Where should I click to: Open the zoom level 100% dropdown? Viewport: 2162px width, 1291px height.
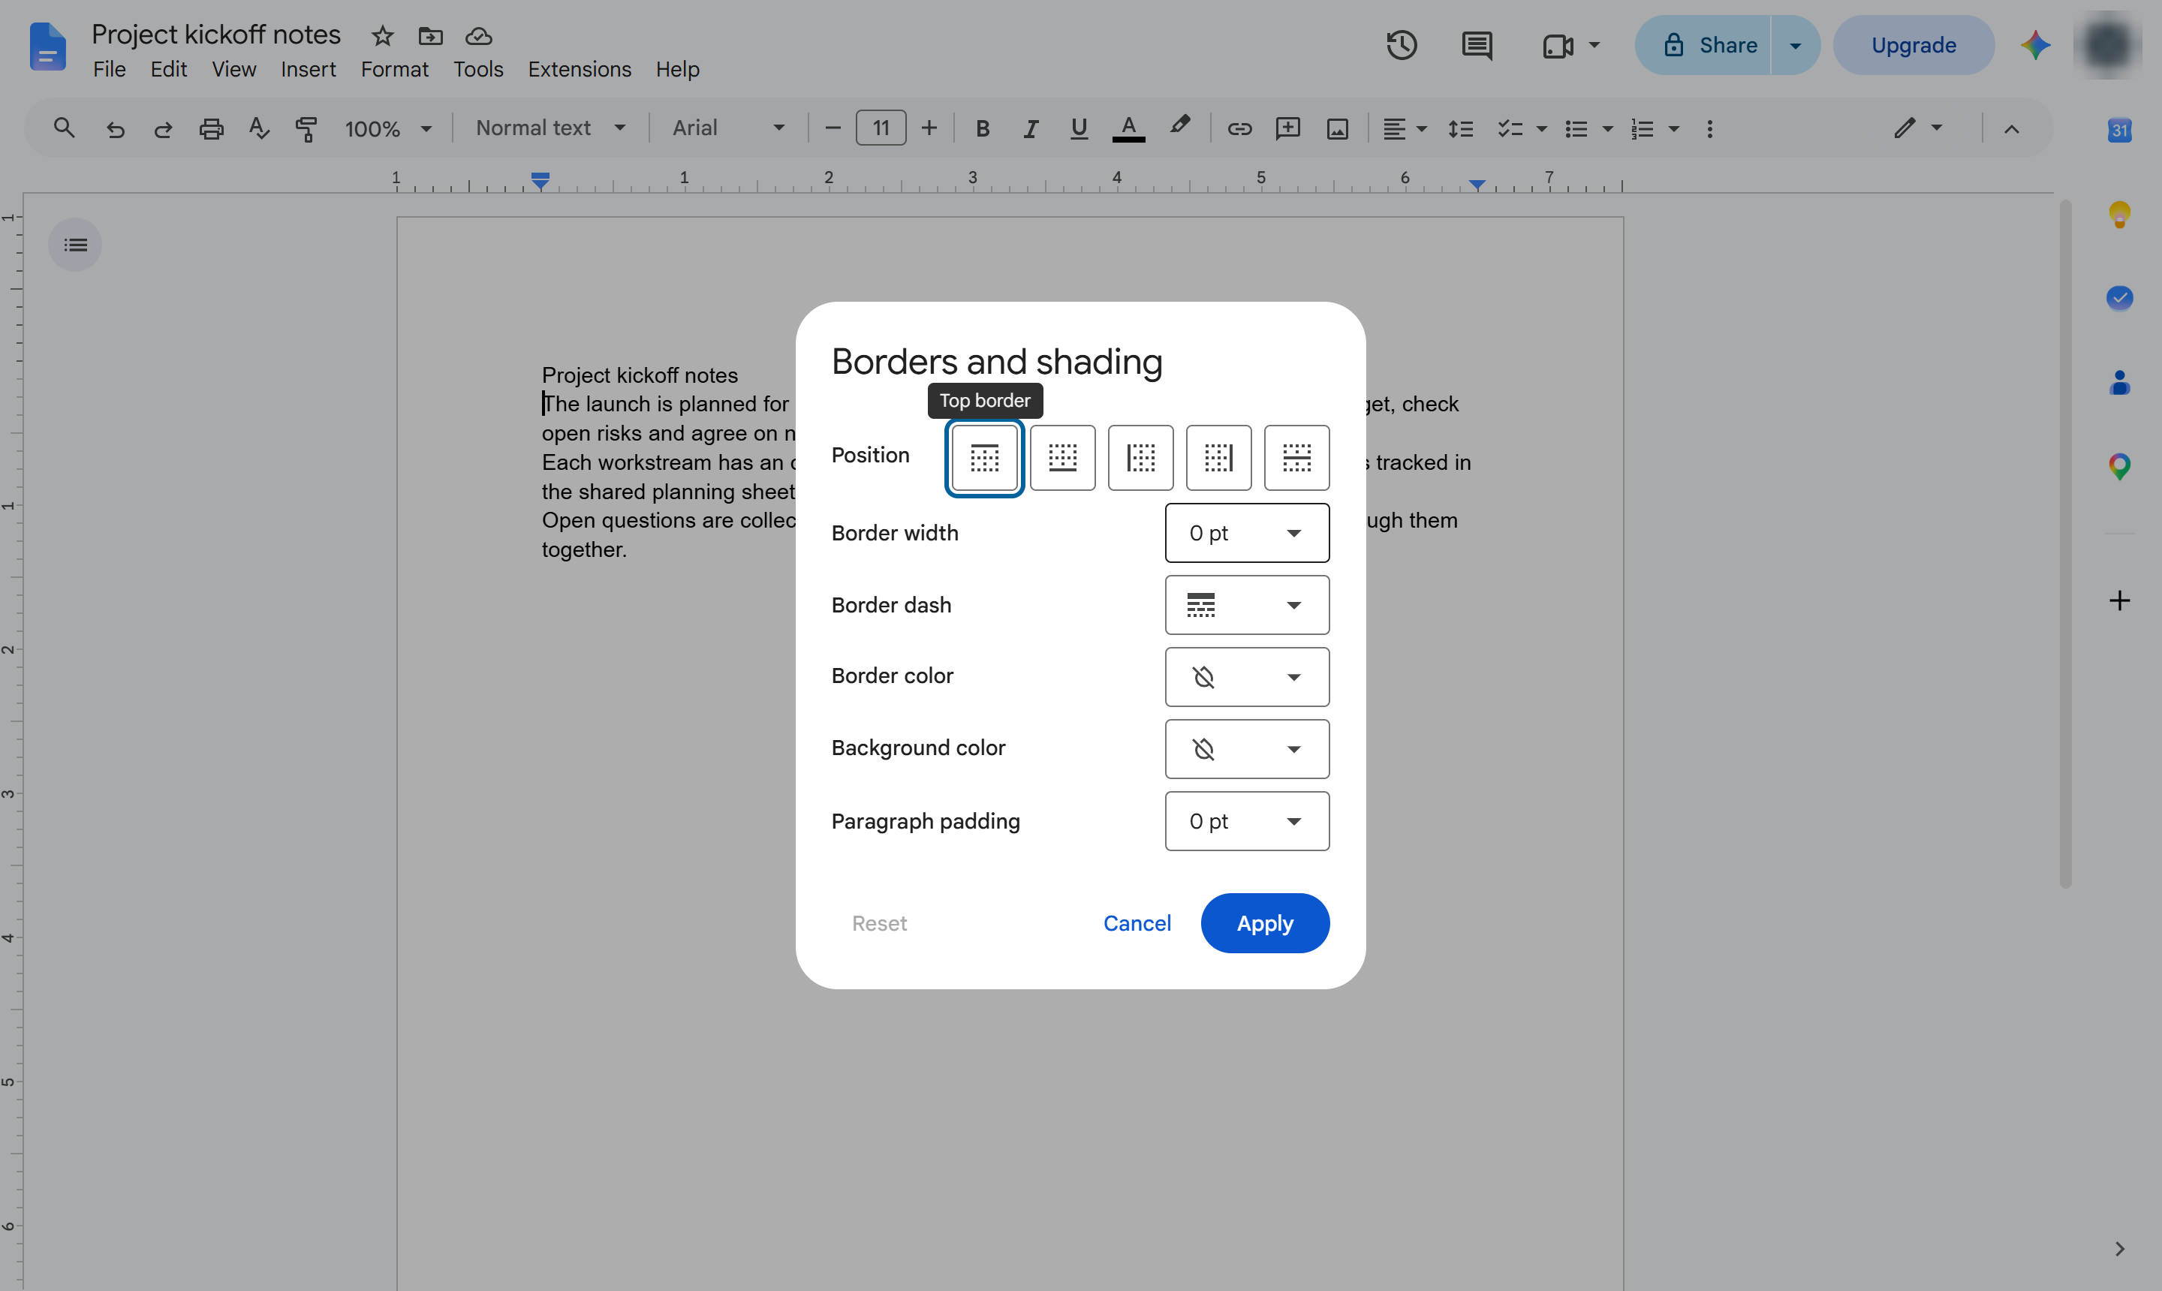[x=388, y=129]
